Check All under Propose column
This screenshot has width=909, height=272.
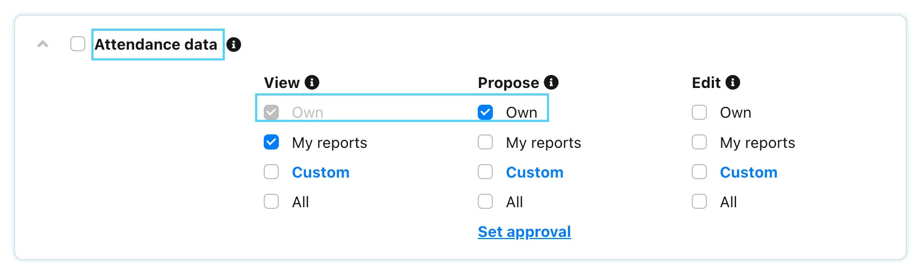(x=485, y=201)
